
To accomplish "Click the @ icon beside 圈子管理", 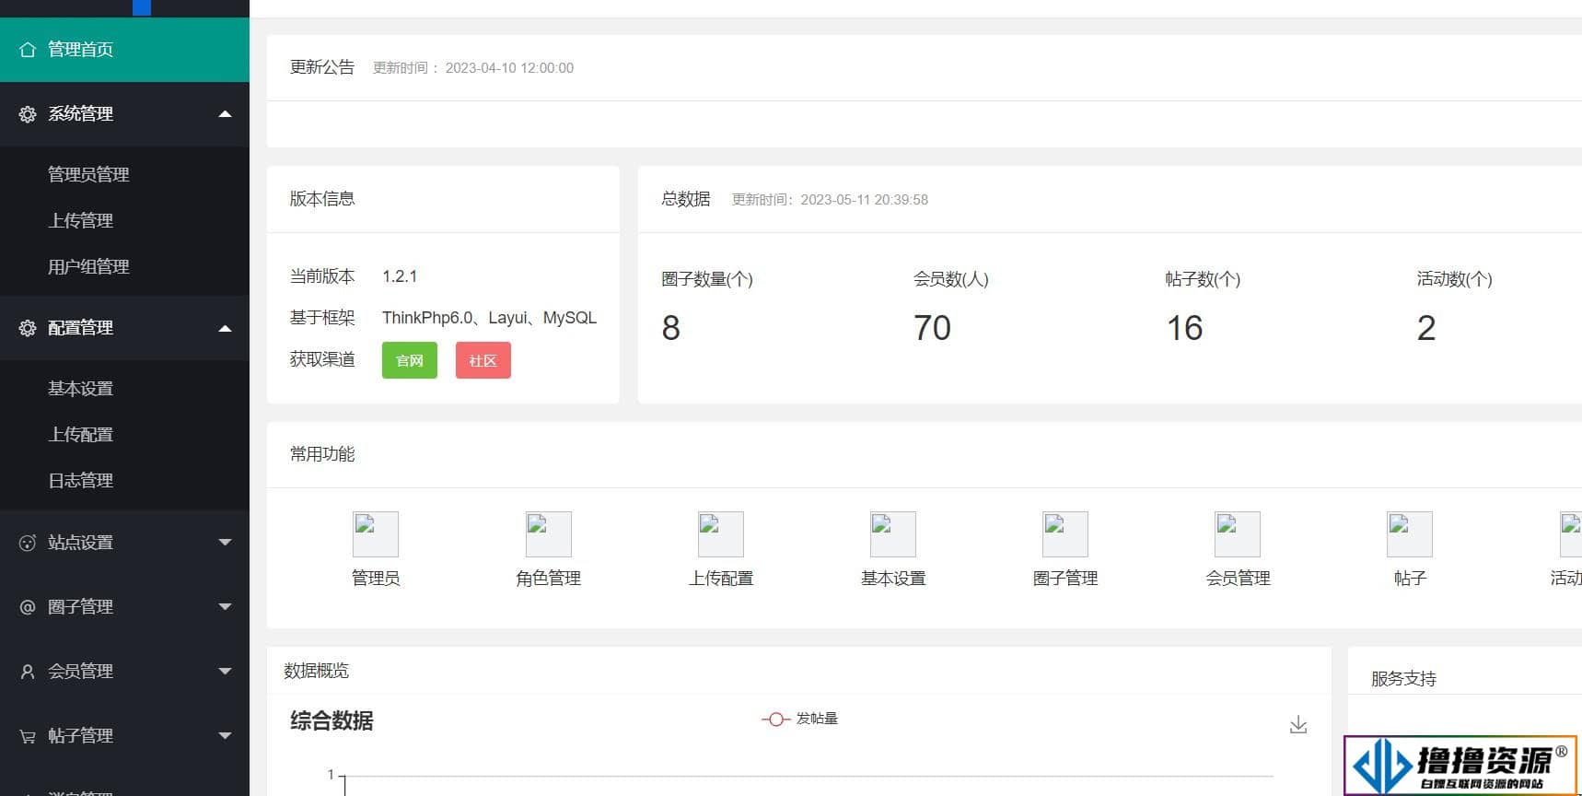I will pyautogui.click(x=28, y=607).
